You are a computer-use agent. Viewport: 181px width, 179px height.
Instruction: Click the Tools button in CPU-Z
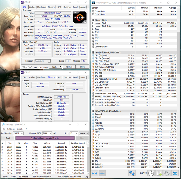54,67
